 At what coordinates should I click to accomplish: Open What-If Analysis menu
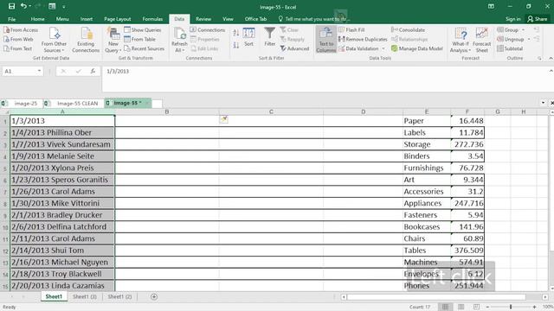[x=461, y=40]
